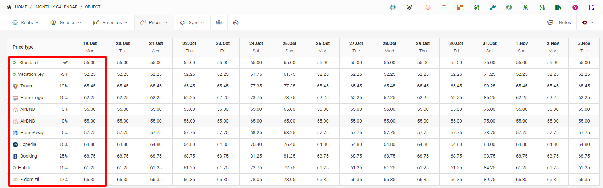The height and width of the screenshot is (188, 603).
Task: Click the 88.00 price cell in Expedia row
Action: pyautogui.click(x=489, y=144)
